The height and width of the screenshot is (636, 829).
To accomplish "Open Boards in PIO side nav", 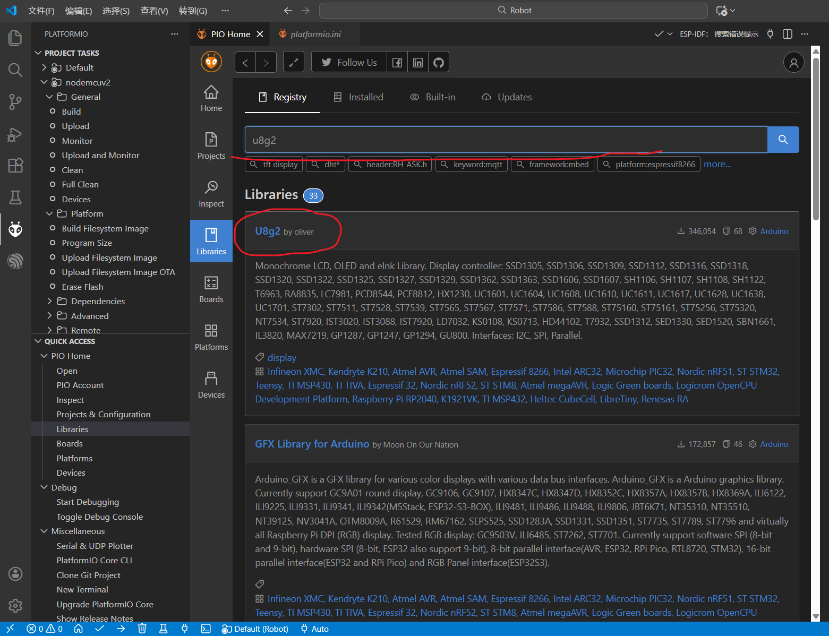I will point(211,289).
